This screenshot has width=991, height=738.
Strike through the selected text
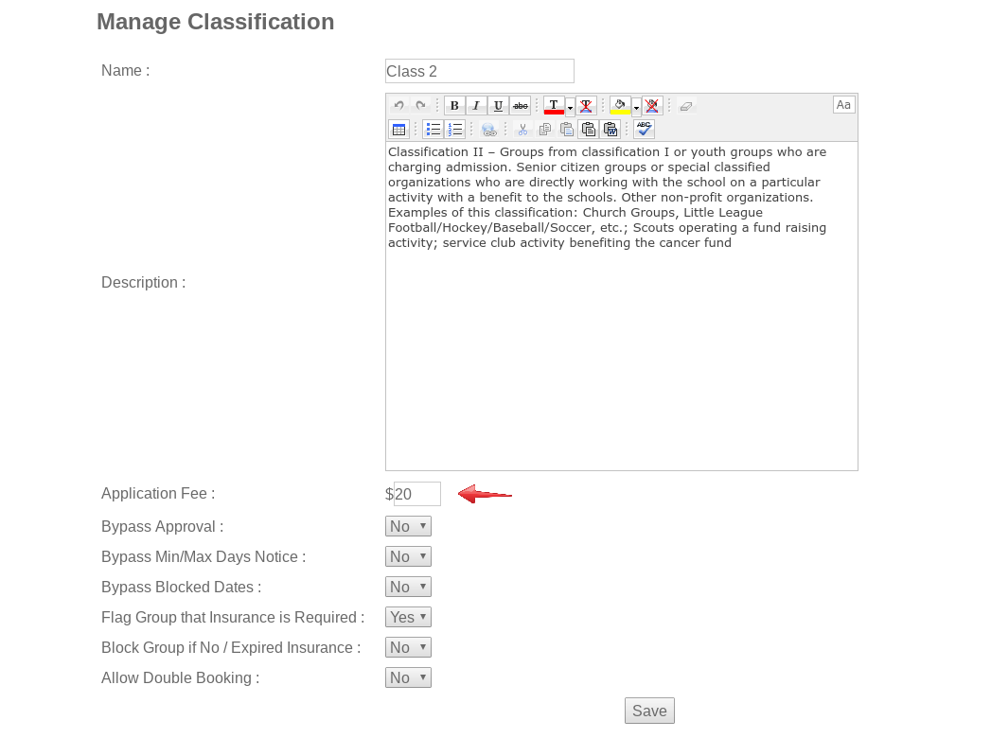(520, 105)
